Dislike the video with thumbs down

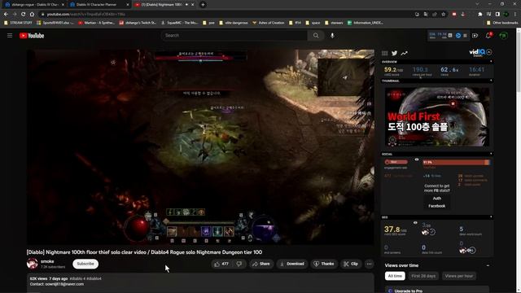point(239,264)
